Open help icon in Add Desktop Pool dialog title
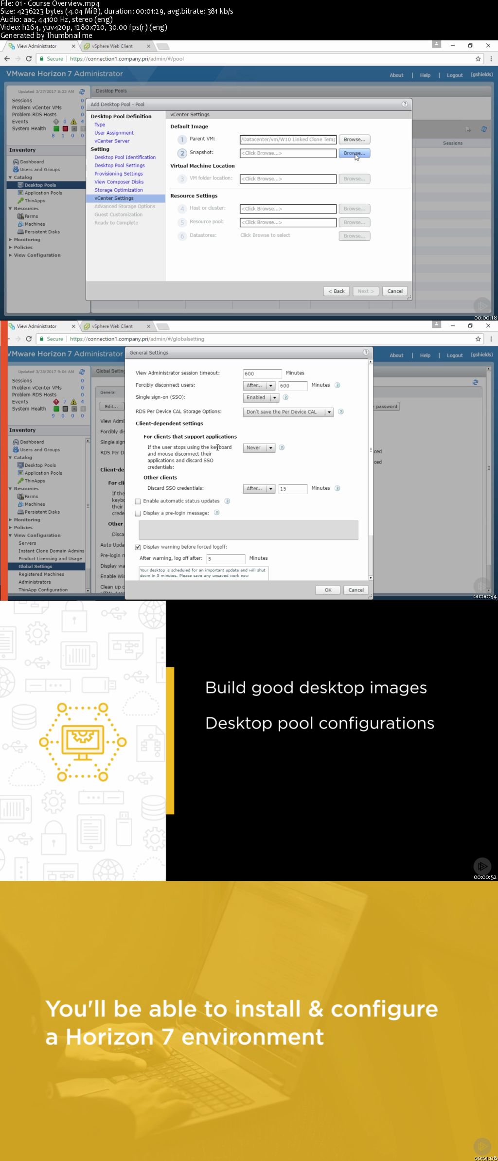The height and width of the screenshot is (1161, 498). click(405, 104)
